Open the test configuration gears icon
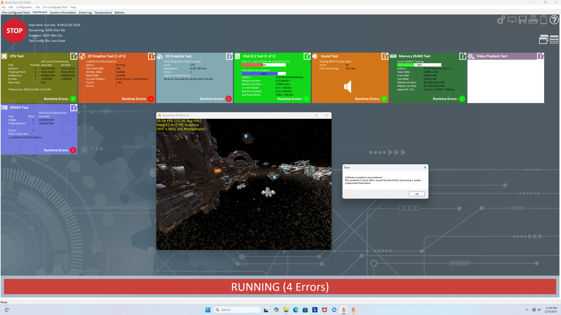 click(501, 20)
